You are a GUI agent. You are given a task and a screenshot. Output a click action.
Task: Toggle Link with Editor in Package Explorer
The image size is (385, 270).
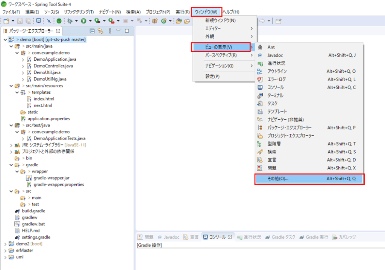click(x=100, y=31)
